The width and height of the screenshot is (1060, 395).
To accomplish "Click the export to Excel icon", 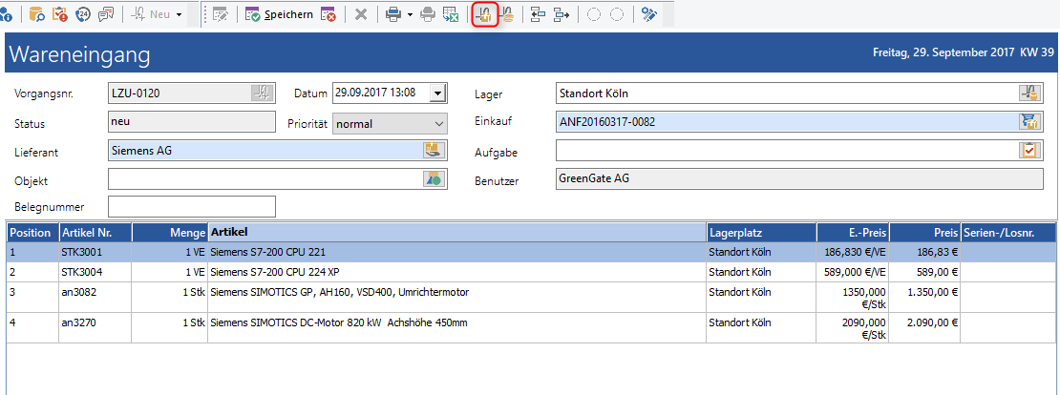I will 451,14.
